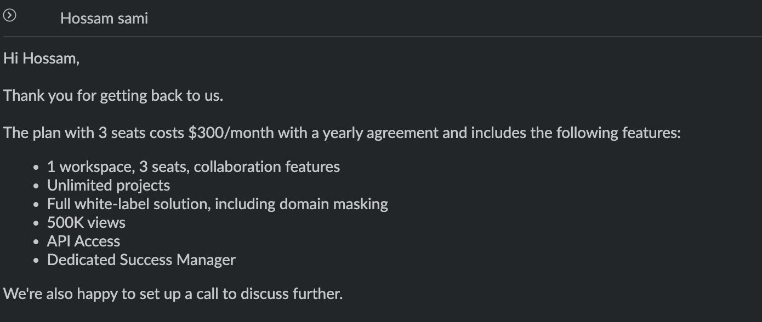This screenshot has width=762, height=322.
Task: Click the words "collaboration features"
Action: point(266,166)
